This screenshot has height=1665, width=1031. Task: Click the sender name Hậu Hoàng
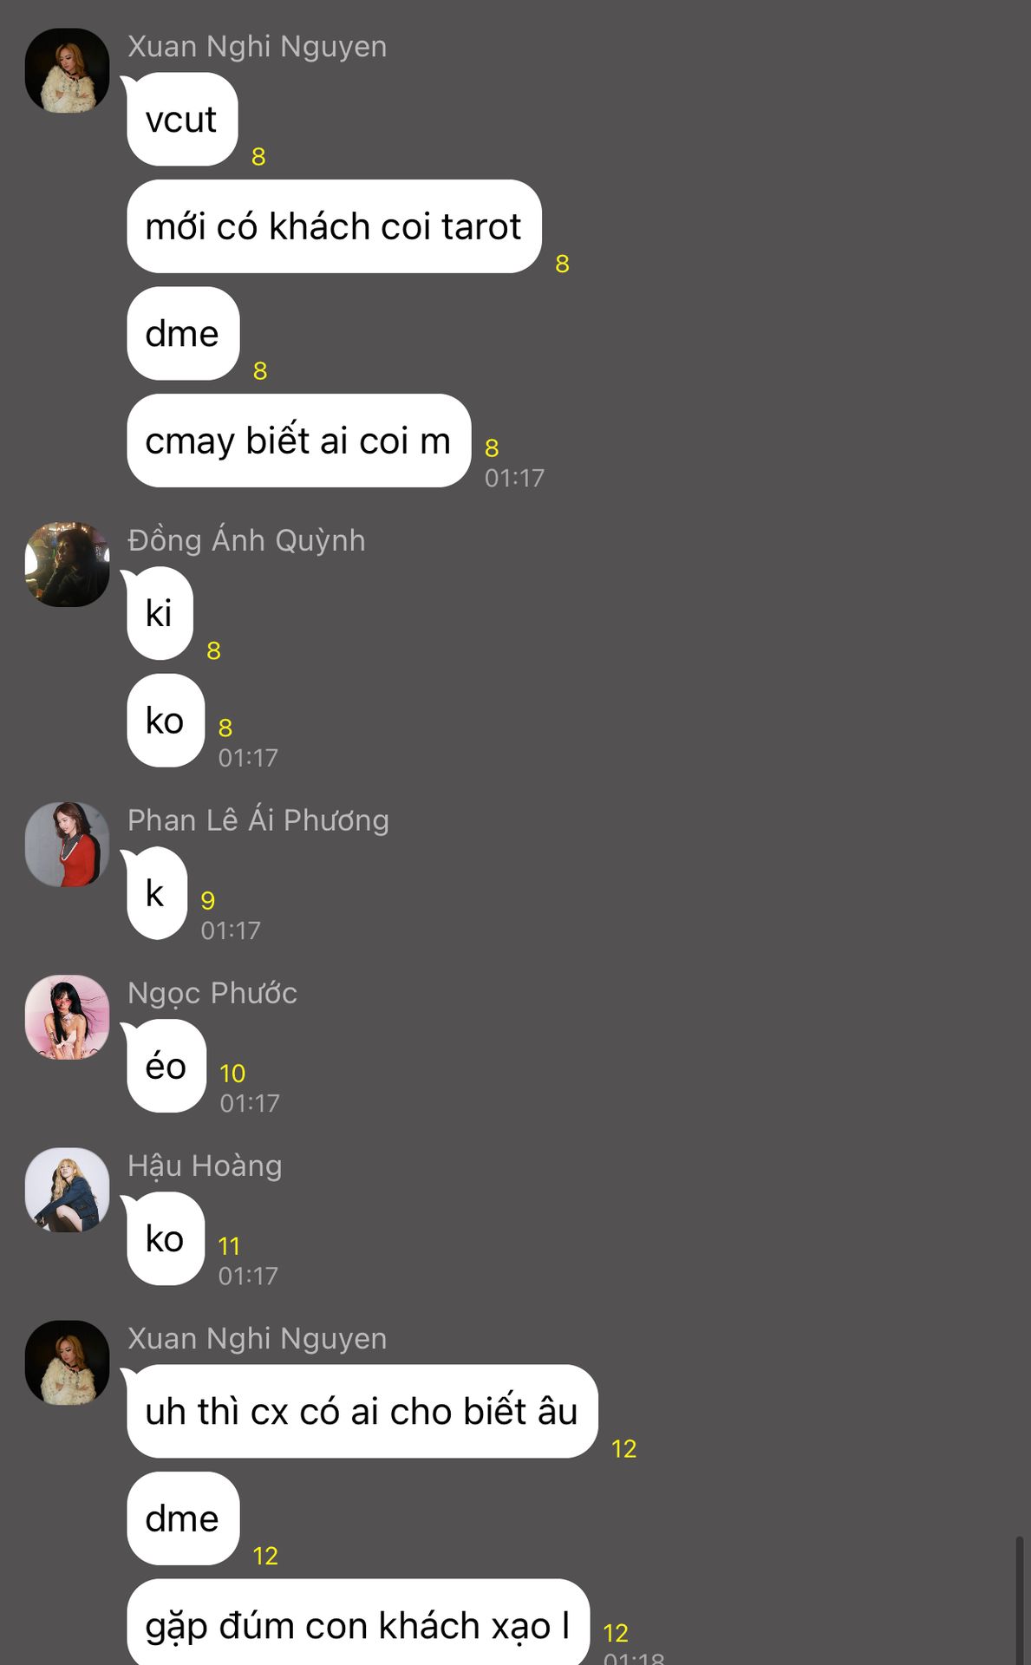coord(205,1166)
